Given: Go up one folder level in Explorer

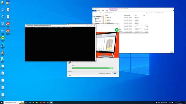Looking at the screenshot, I should (99, 13).
